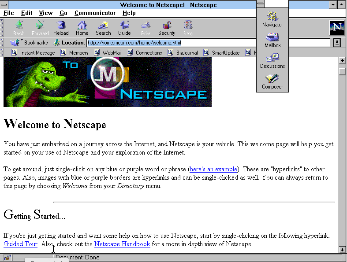
Task: Open the Security info button
Action: coord(167,28)
